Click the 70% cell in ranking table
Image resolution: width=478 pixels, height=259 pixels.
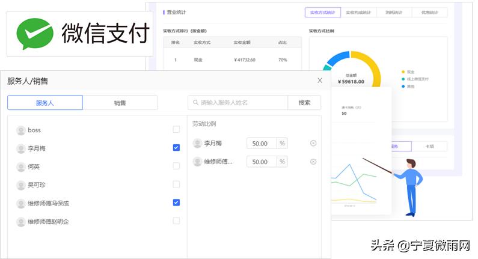[x=283, y=60]
